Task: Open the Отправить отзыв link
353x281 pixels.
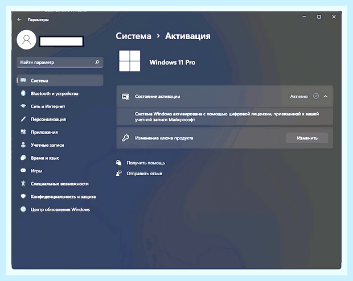Action: click(144, 173)
